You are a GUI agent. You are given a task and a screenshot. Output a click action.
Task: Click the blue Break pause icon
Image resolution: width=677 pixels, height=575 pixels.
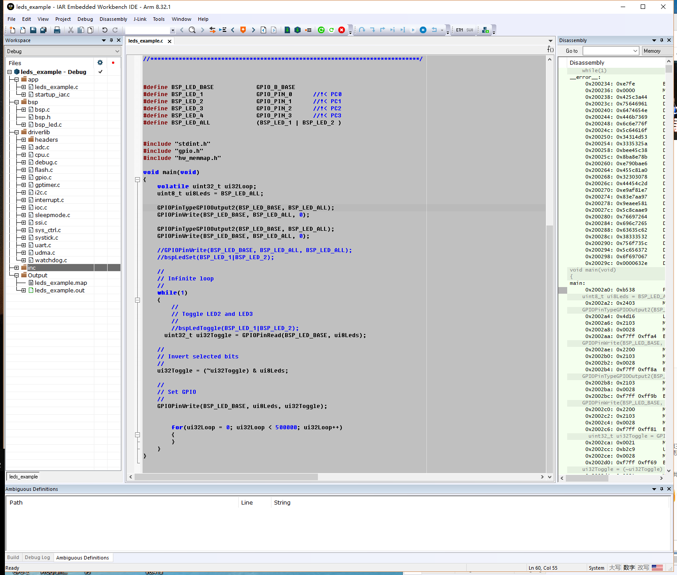tap(423, 30)
